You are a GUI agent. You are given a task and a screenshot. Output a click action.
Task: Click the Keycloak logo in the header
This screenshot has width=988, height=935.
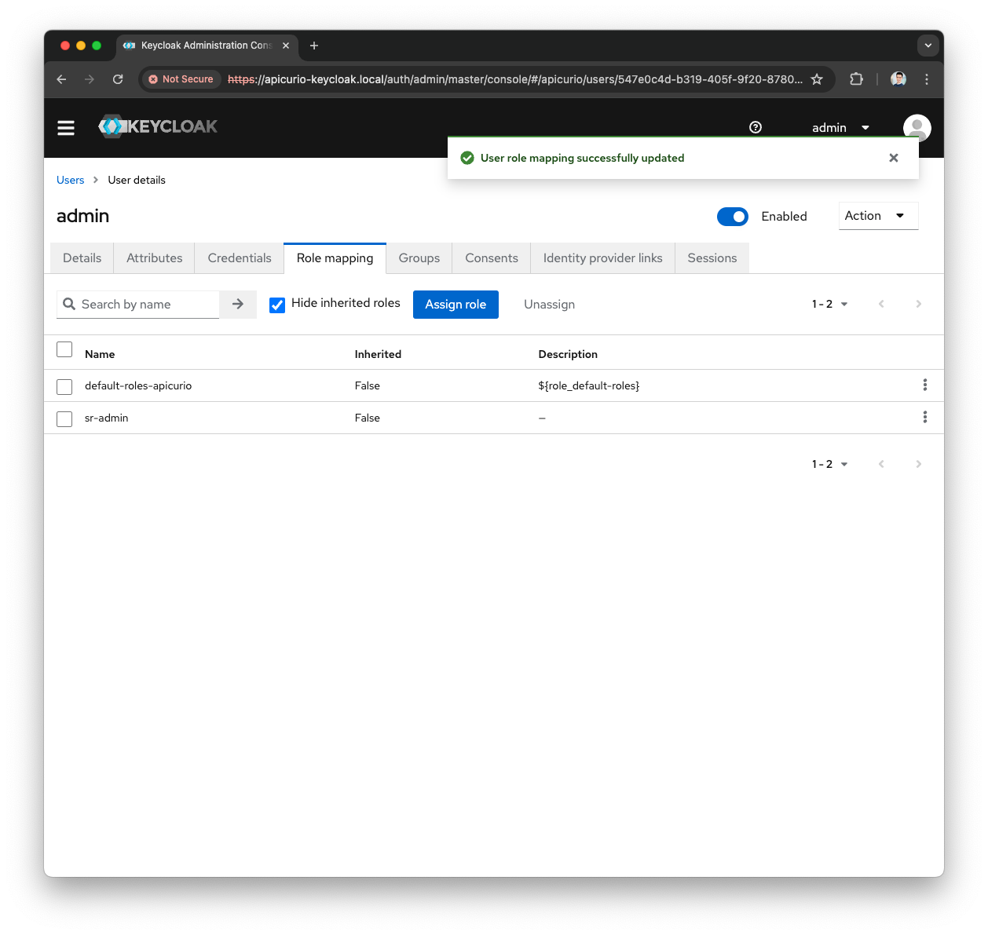(157, 126)
